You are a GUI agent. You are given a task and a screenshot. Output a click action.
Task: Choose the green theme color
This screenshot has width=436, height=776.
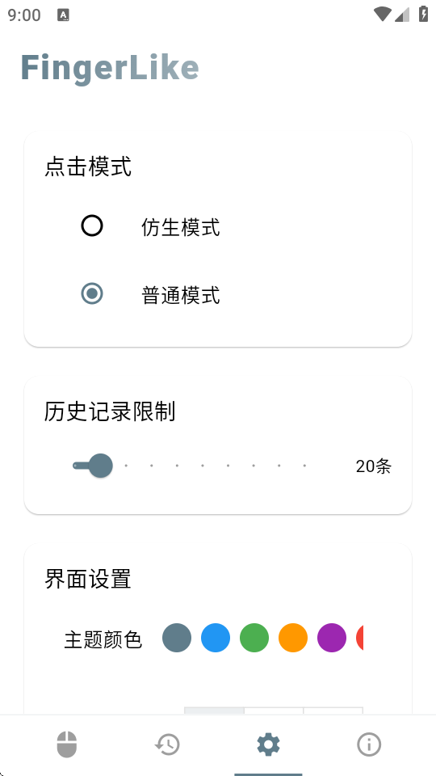coord(254,638)
